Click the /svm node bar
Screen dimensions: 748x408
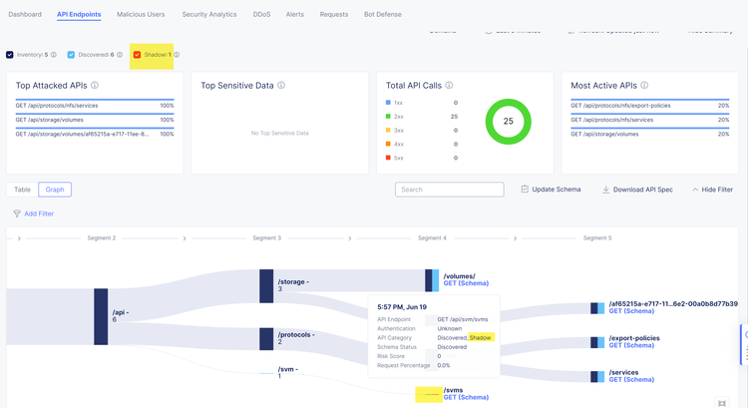[x=266, y=373]
